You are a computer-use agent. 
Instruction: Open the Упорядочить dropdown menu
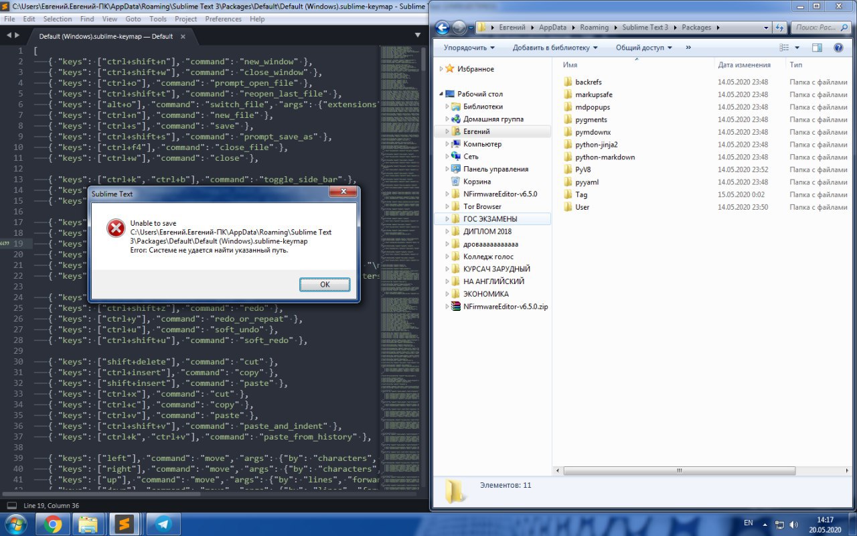(469, 48)
